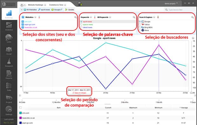Open the navigation history arrow beside Back
Viewport: 197px width, 125px height.
coord(25,5)
